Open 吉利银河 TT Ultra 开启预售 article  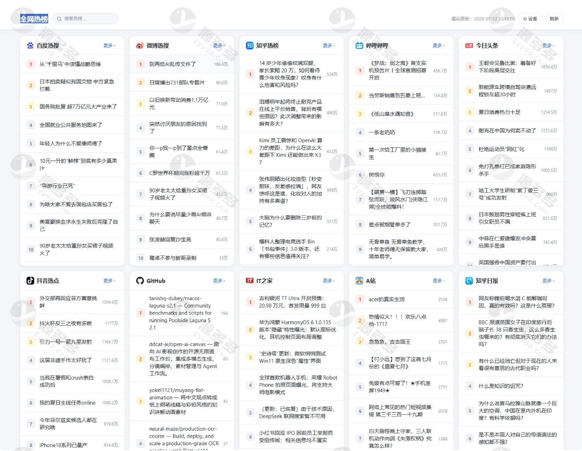[x=292, y=302]
